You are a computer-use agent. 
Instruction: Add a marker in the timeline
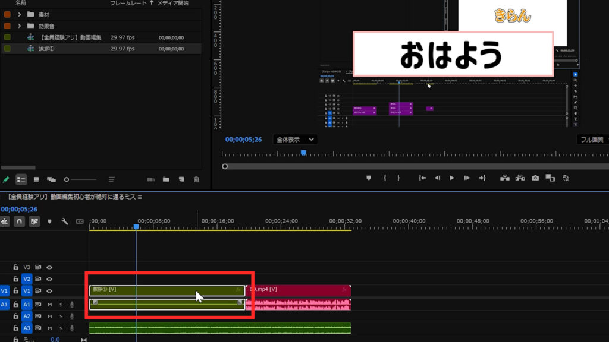[49, 221]
